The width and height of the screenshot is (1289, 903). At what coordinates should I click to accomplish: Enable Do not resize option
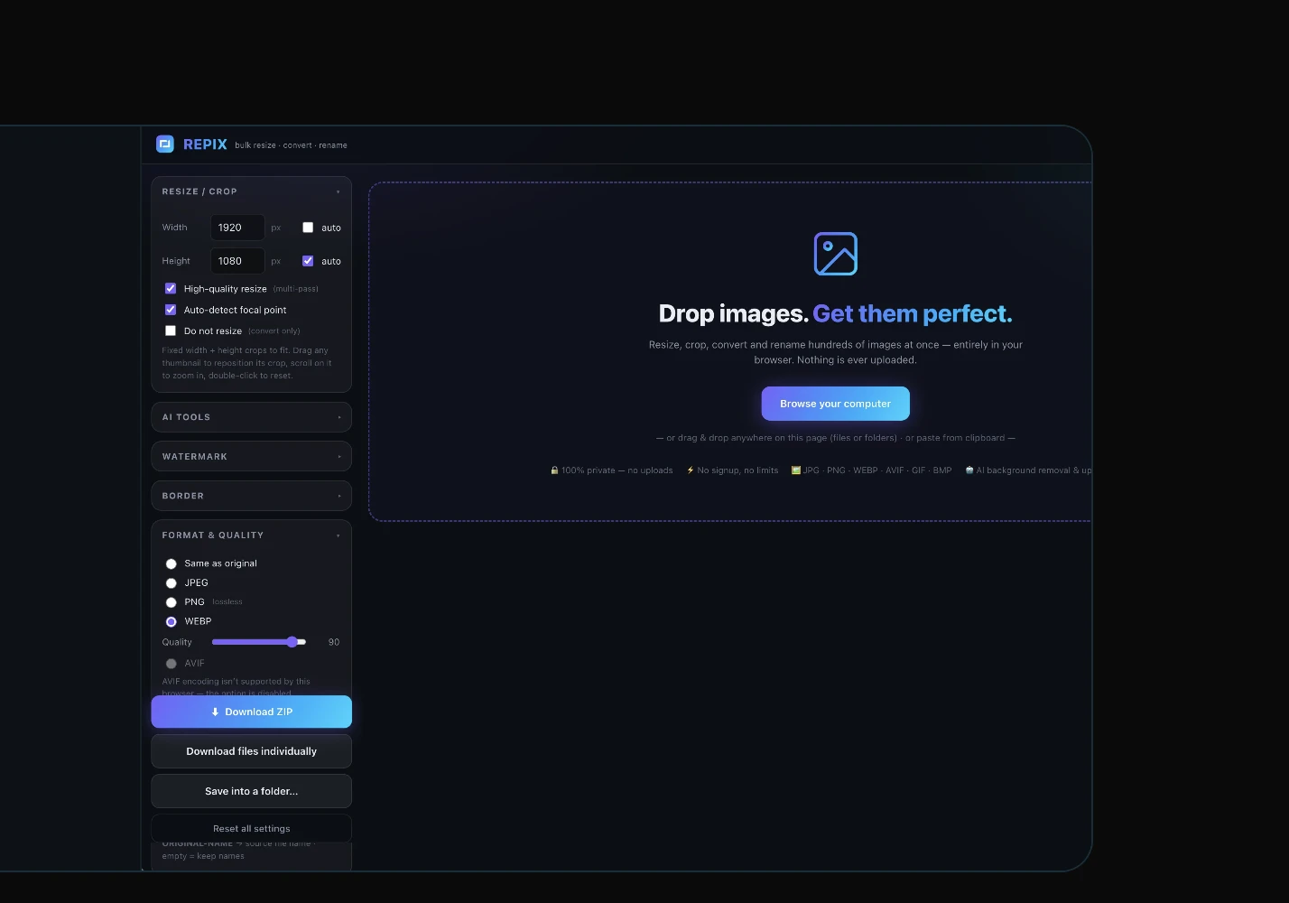[x=171, y=331]
